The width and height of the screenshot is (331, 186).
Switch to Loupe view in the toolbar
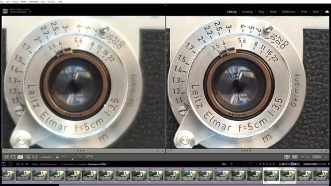tap(13, 157)
